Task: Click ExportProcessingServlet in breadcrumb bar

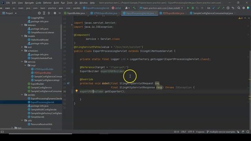Action: (x=96, y=8)
